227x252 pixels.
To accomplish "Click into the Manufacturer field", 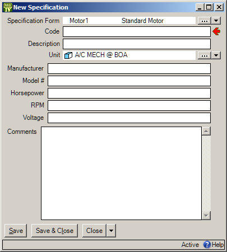I will coord(129,68).
